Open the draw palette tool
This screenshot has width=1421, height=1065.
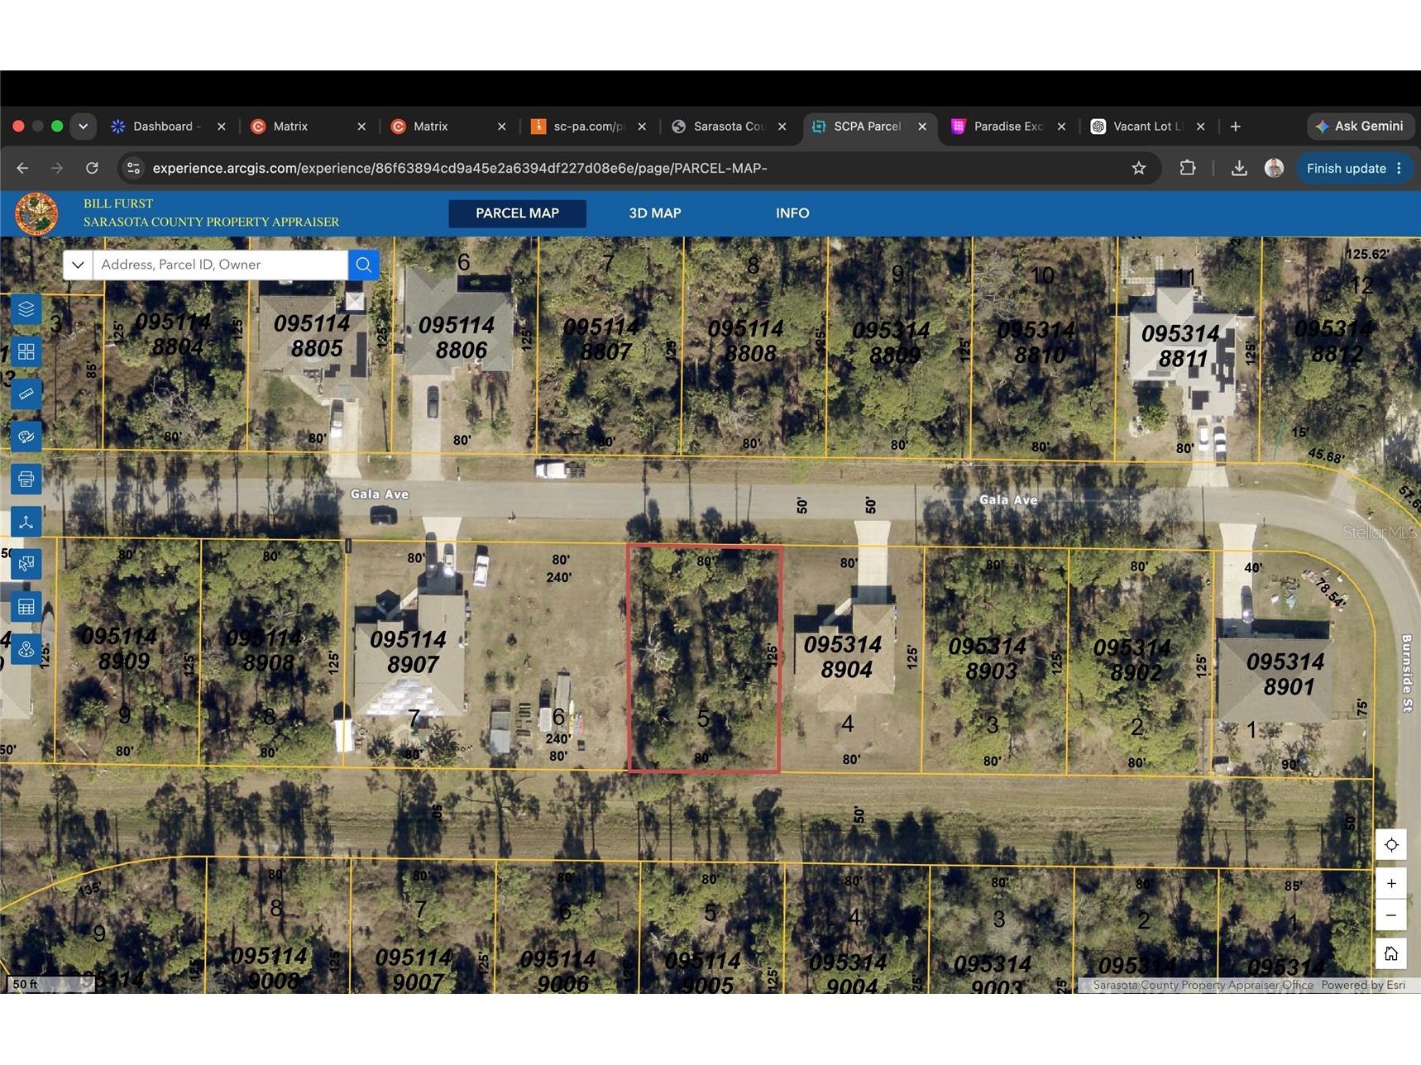pyautogui.click(x=26, y=437)
